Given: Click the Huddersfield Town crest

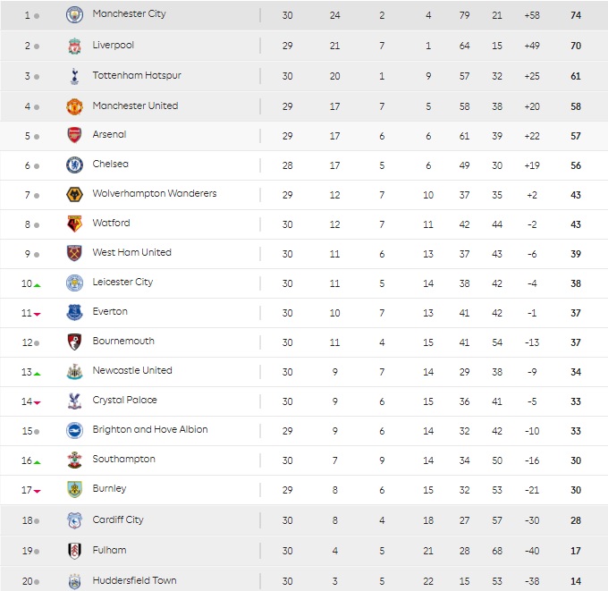Looking at the screenshot, I should click(x=74, y=581).
